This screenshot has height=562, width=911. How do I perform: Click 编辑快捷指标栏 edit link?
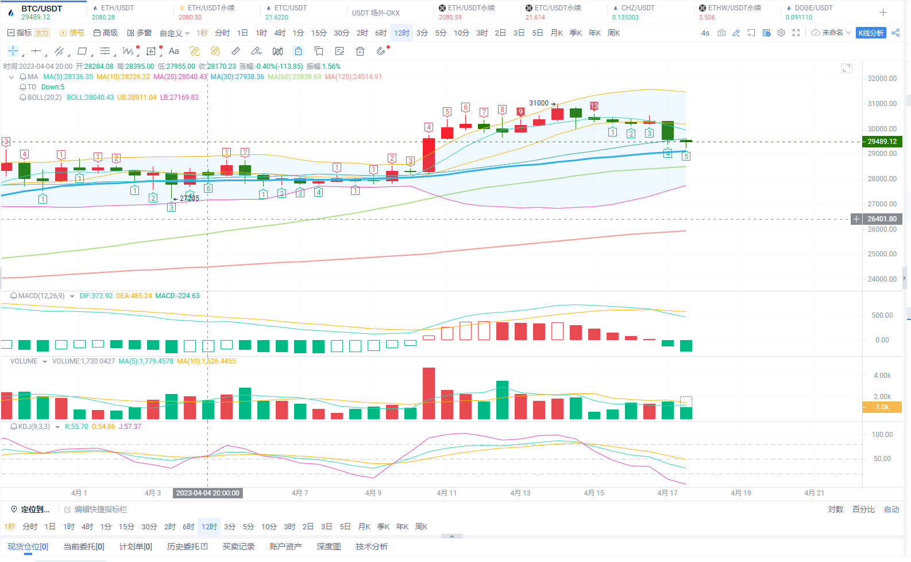(x=96, y=509)
